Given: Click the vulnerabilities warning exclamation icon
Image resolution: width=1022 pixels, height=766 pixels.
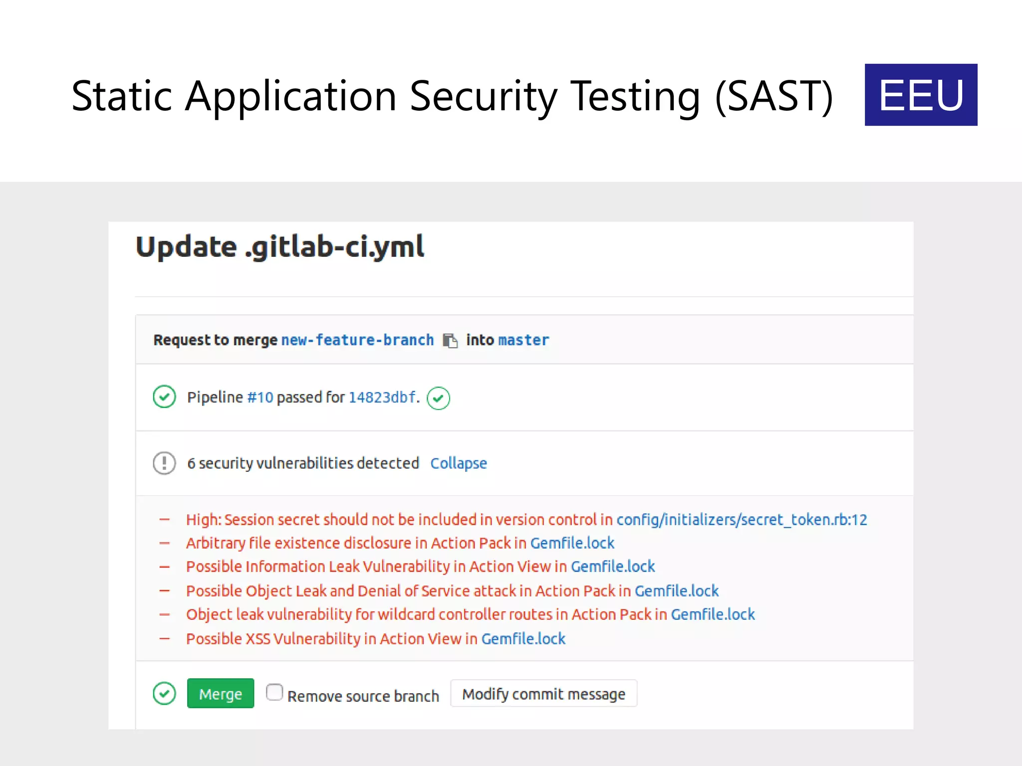Looking at the screenshot, I should [164, 463].
